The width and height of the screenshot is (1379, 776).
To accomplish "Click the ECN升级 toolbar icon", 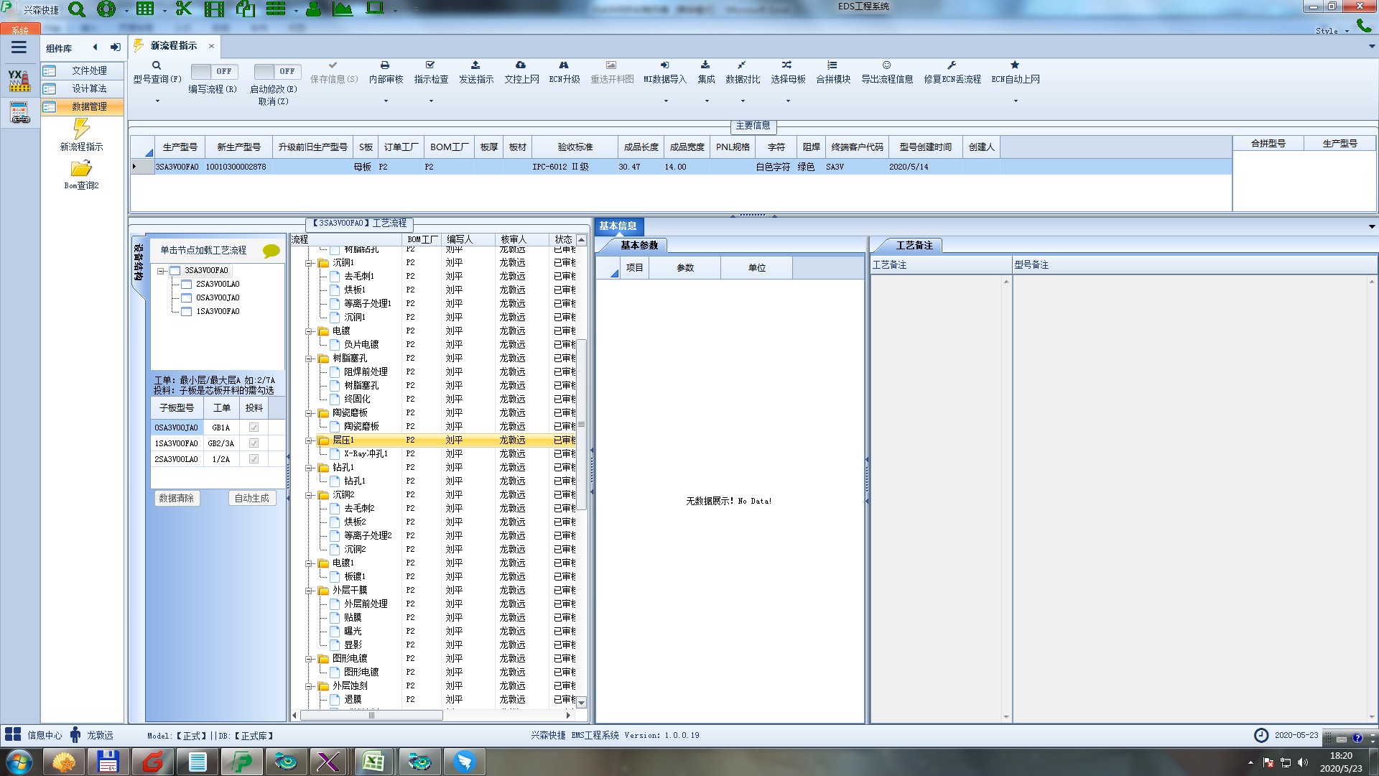I will coord(564,65).
